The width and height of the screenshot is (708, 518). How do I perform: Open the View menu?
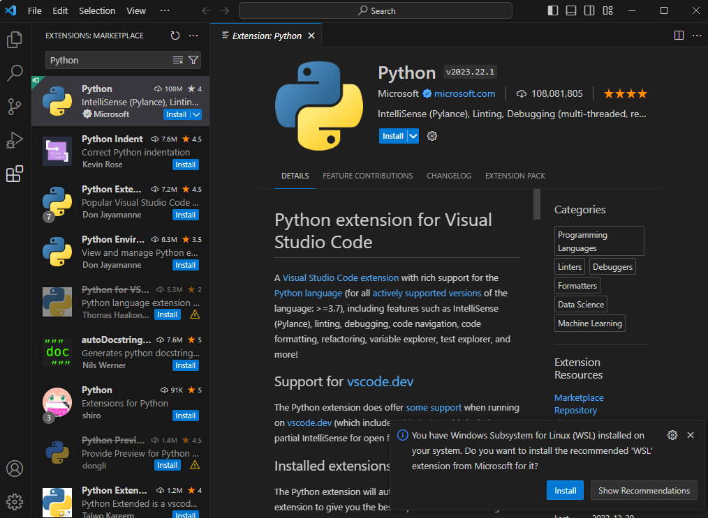point(136,11)
